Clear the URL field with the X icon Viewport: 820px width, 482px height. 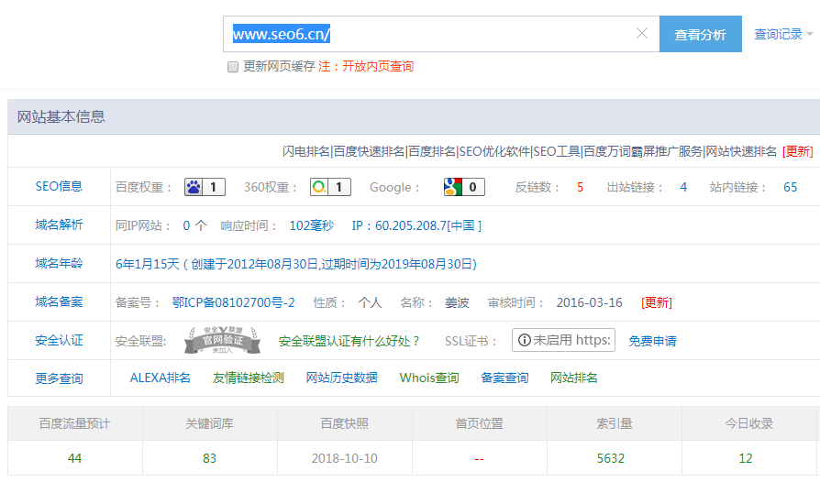point(642,34)
